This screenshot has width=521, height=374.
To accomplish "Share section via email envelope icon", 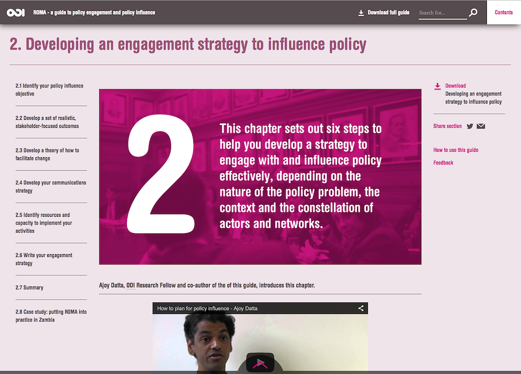I will pyautogui.click(x=481, y=126).
